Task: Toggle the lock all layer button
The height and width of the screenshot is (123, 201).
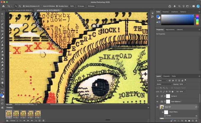Action: coord(173,92)
